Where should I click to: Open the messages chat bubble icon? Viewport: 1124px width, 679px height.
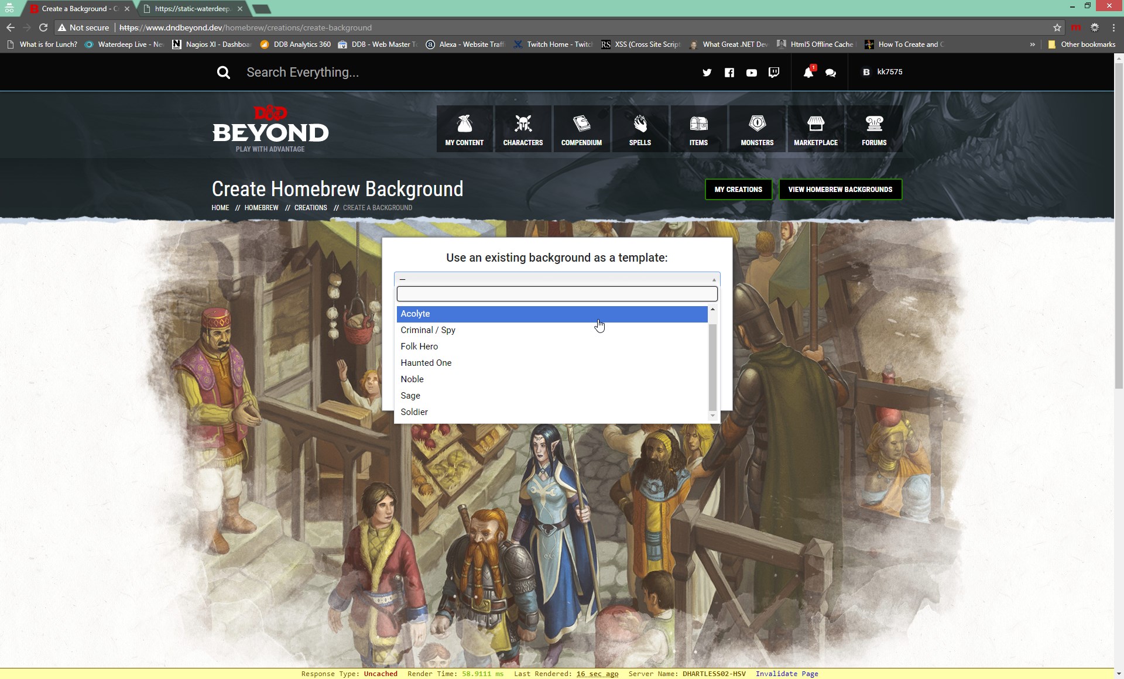831,73
